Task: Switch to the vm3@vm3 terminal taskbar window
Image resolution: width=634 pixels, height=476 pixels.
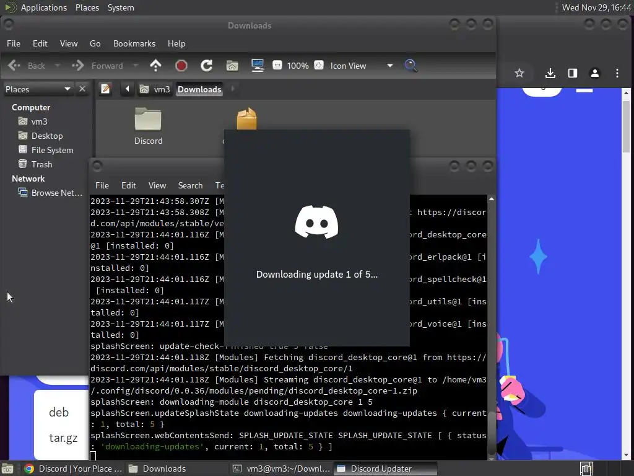Action: click(x=282, y=469)
